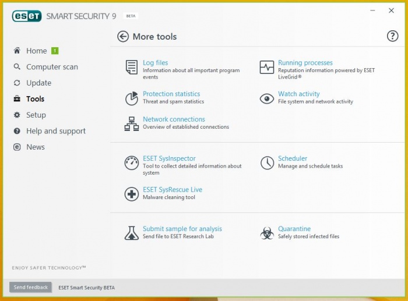Click 'Safely stored infected files' text
Image resolution: width=408 pixels, height=301 pixels.
click(308, 236)
